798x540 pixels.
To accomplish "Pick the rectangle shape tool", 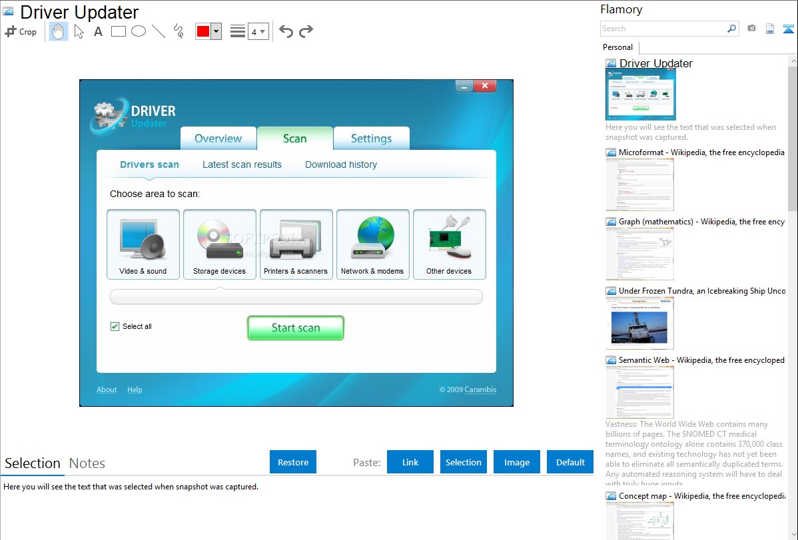I will click(x=119, y=31).
